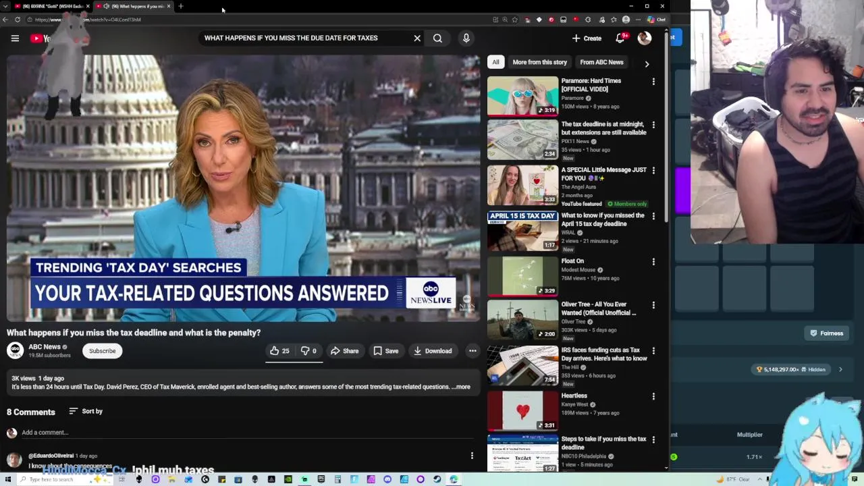Open the IRS faces funding cuts video title
The width and height of the screenshot is (864, 486).
[603, 354]
